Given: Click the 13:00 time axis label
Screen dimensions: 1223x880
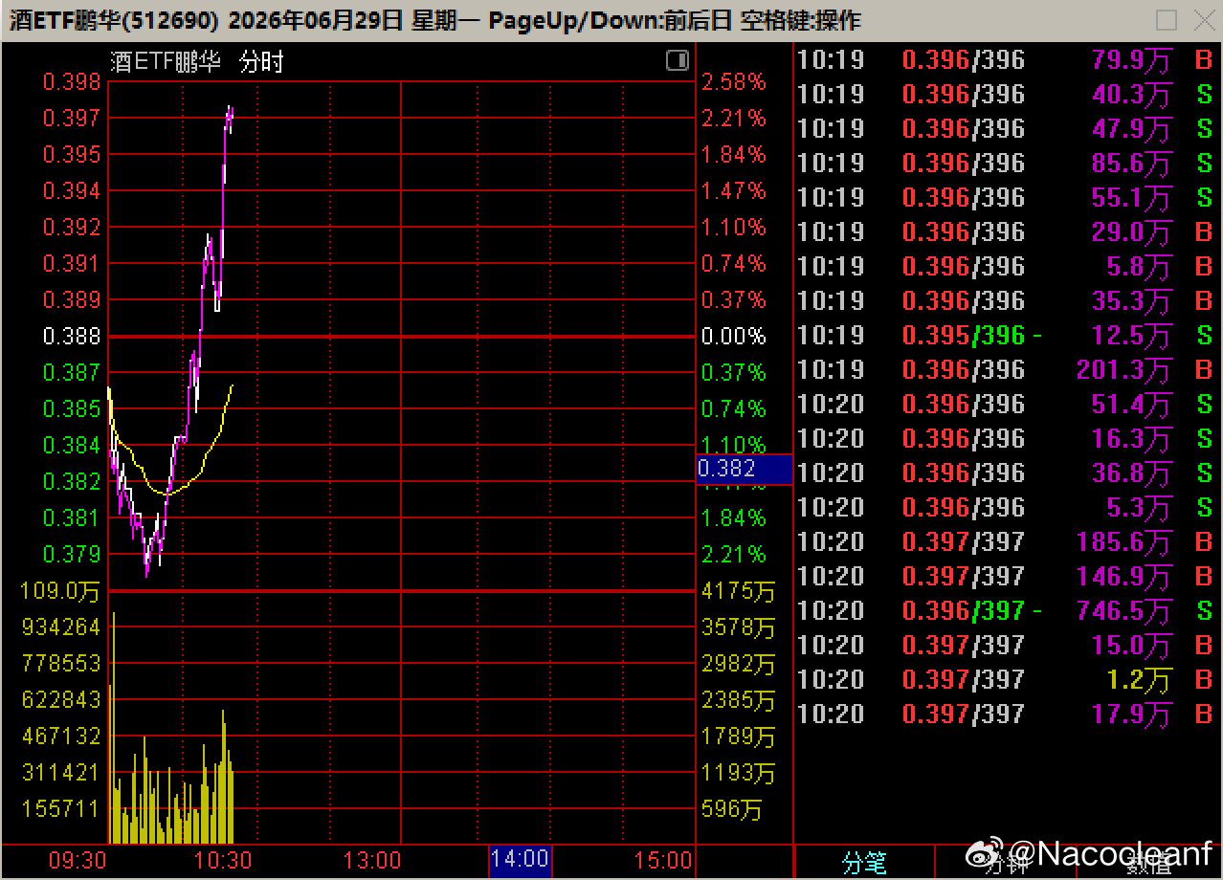Looking at the screenshot, I should coord(371,860).
